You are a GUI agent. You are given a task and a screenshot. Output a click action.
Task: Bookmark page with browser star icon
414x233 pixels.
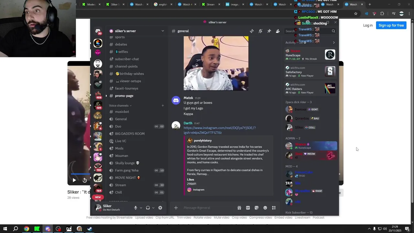[356, 14]
